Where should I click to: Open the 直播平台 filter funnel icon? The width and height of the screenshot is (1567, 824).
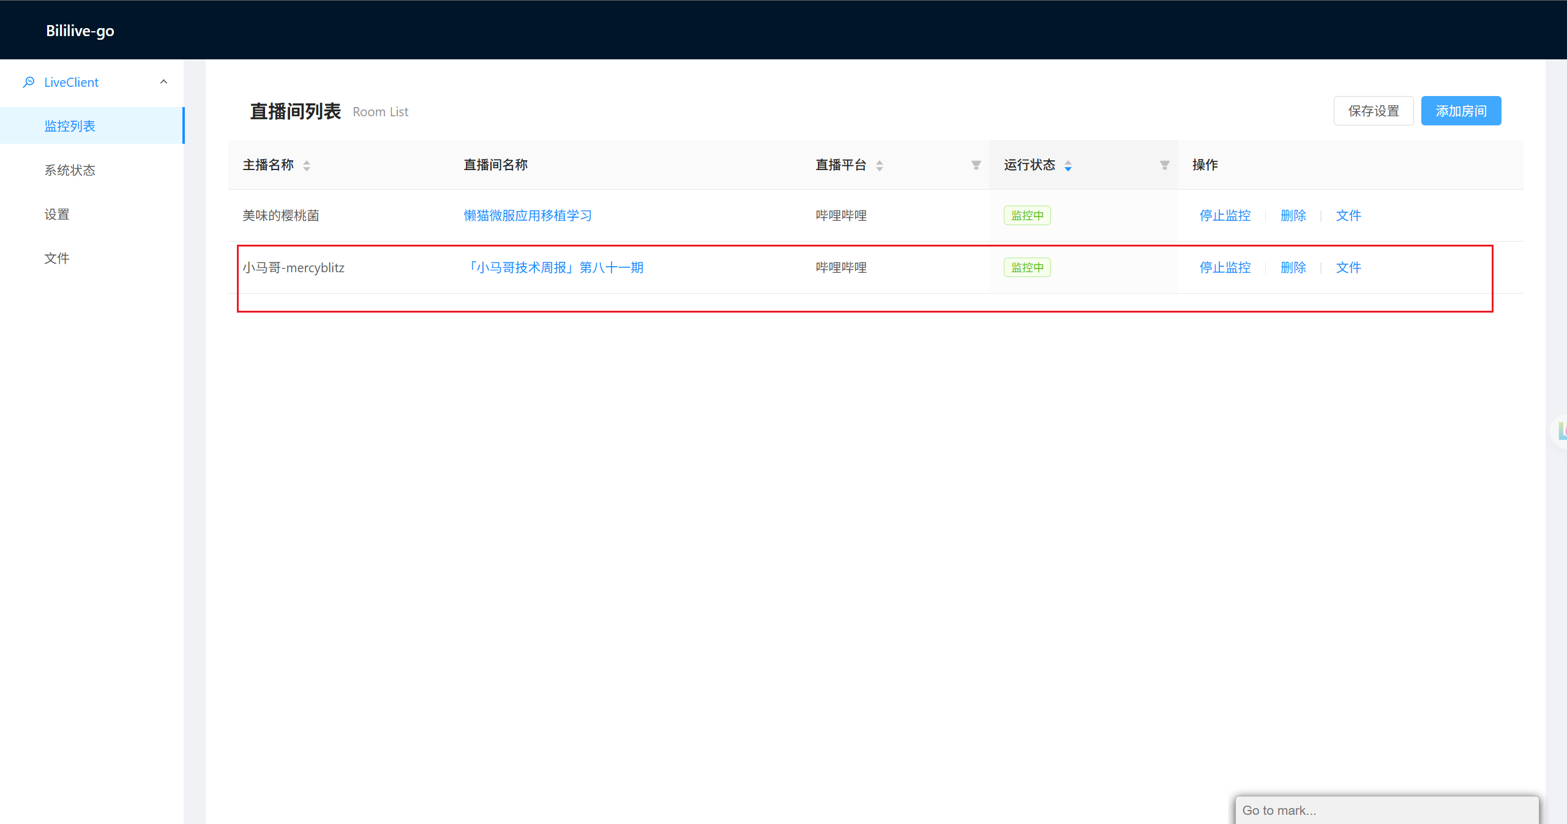tap(976, 165)
